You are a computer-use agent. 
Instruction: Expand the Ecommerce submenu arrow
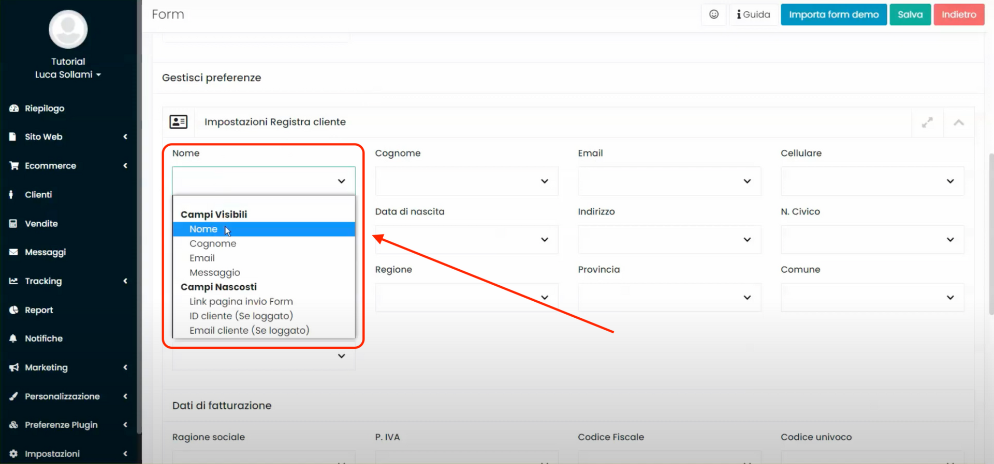[125, 165]
